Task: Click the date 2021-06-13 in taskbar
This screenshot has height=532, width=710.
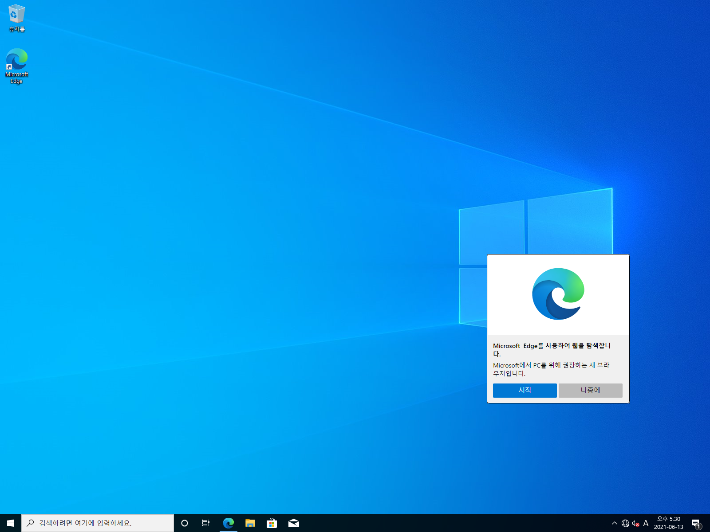Action: point(669,527)
